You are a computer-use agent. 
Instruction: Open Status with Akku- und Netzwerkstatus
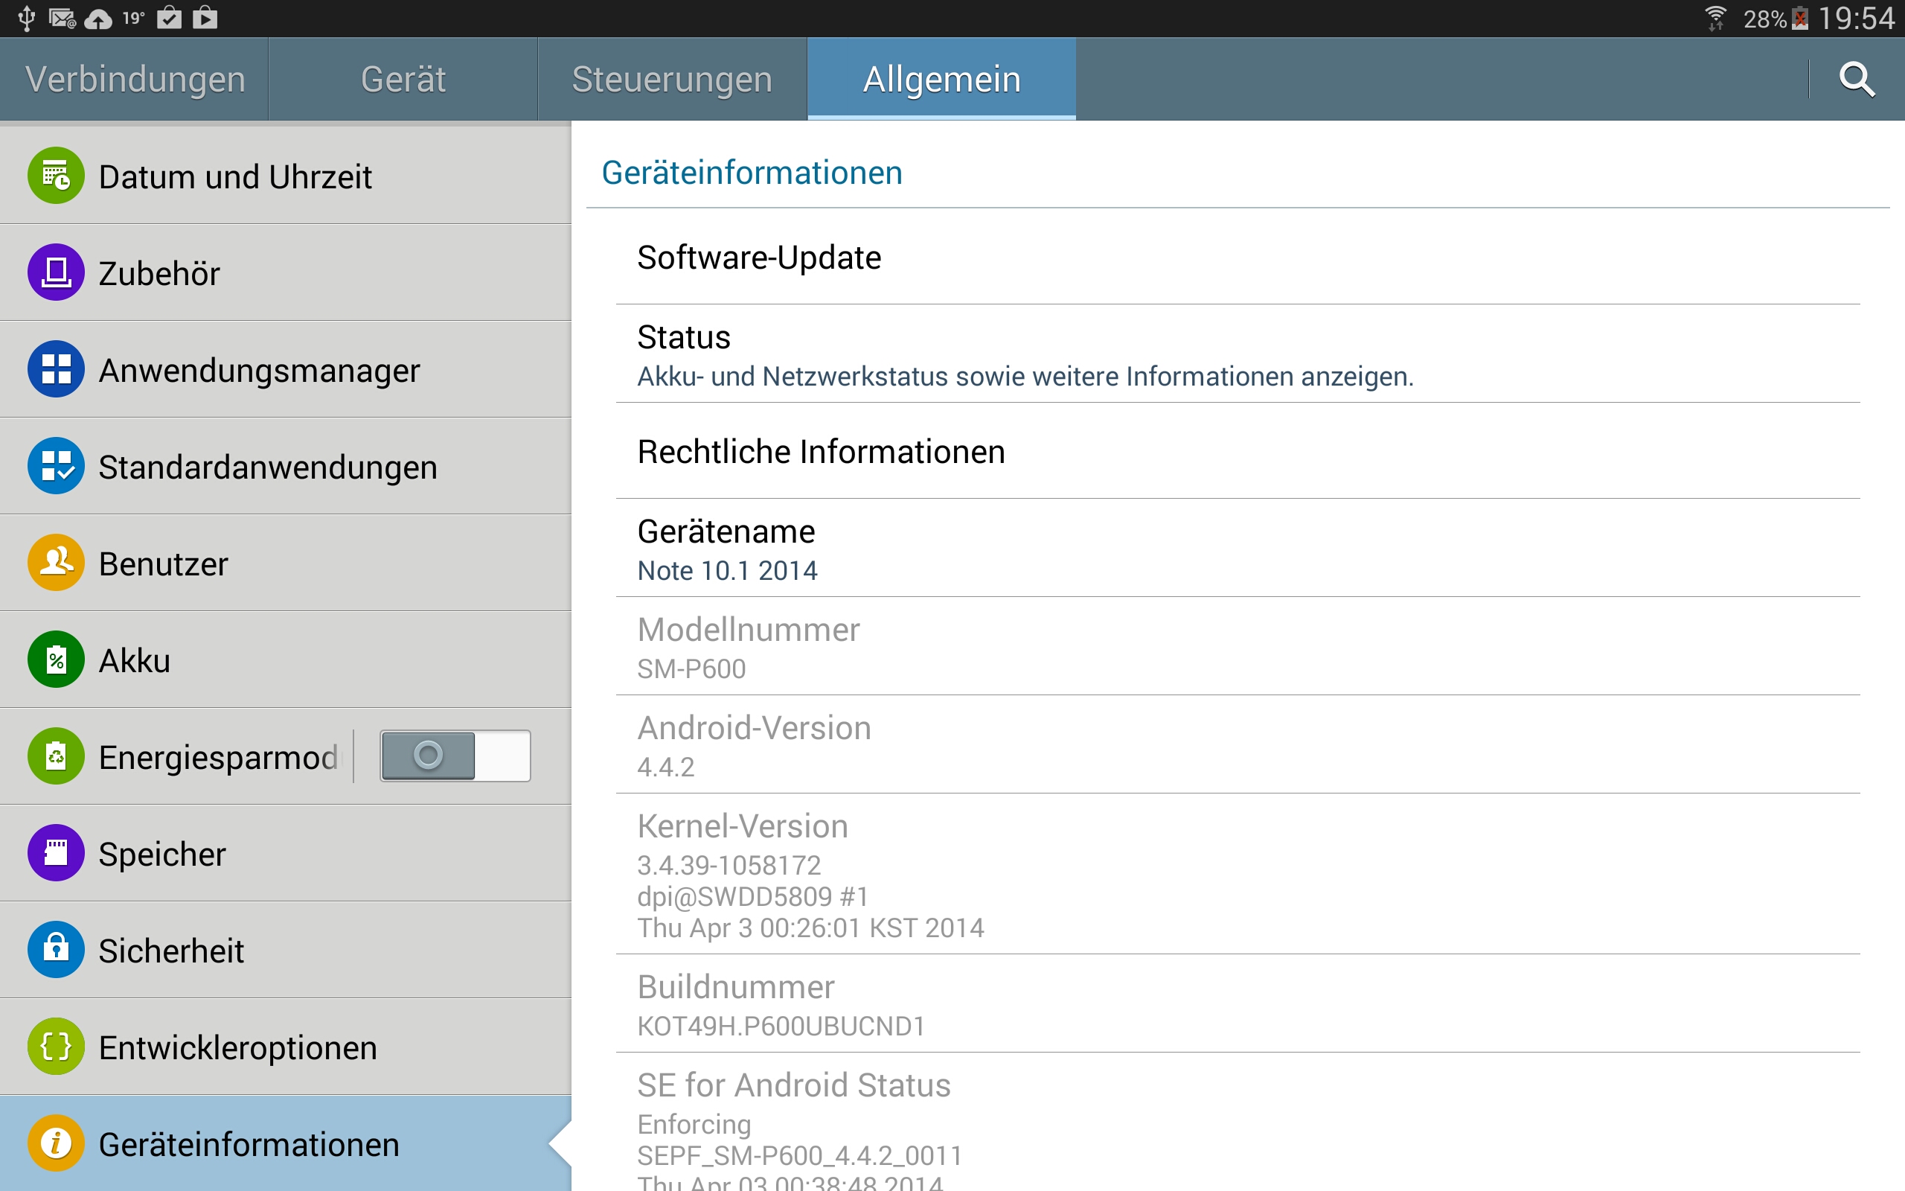(1238, 354)
